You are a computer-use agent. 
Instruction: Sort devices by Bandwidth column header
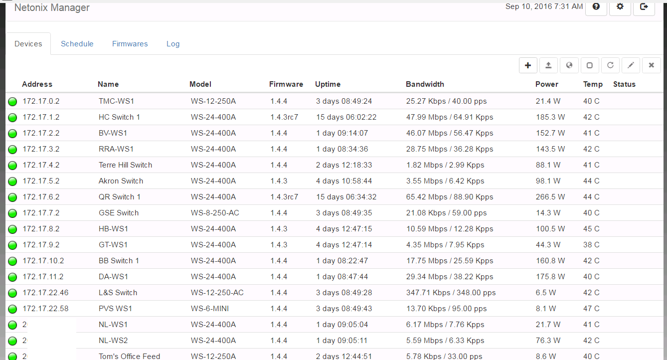pos(425,84)
